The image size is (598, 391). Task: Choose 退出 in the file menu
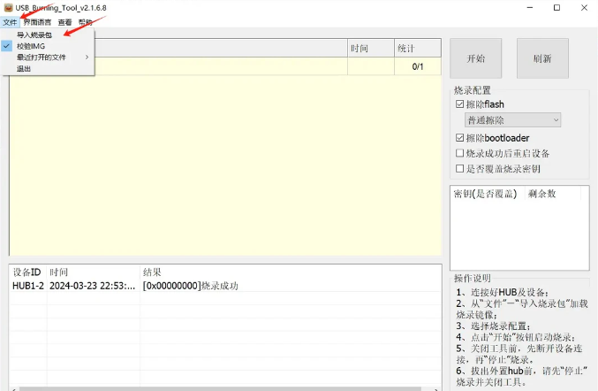pos(24,68)
